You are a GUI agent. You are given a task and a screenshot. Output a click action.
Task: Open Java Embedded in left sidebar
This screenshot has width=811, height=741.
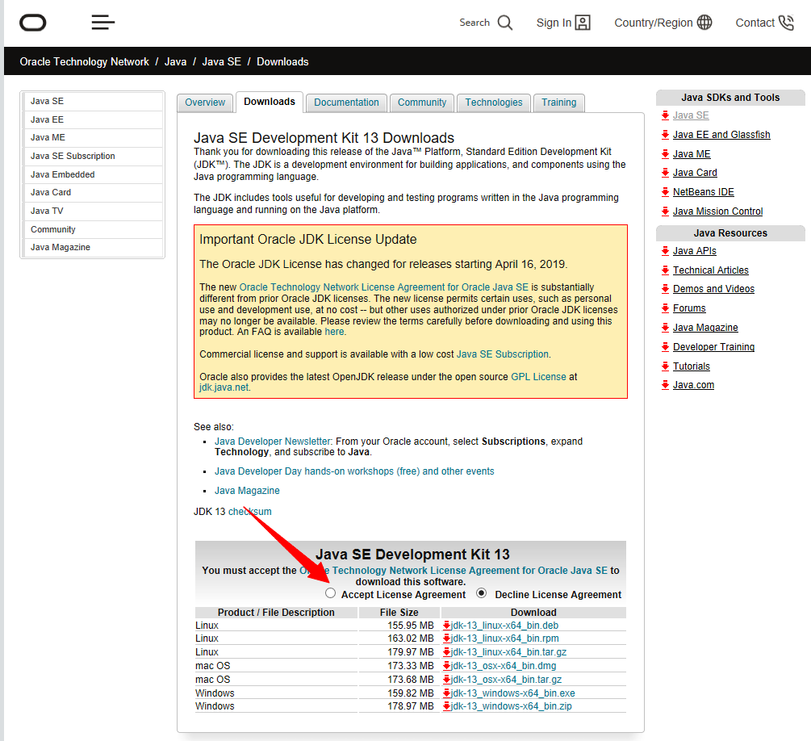click(93, 174)
